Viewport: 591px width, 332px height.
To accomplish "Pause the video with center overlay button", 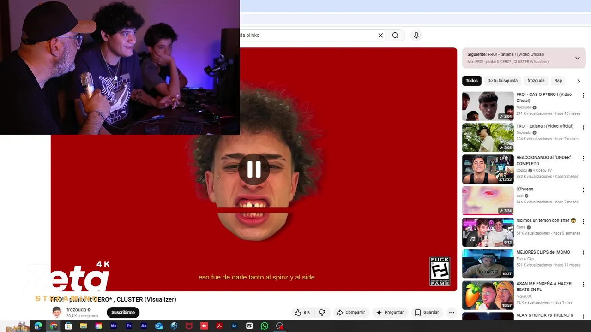I will 254,169.
